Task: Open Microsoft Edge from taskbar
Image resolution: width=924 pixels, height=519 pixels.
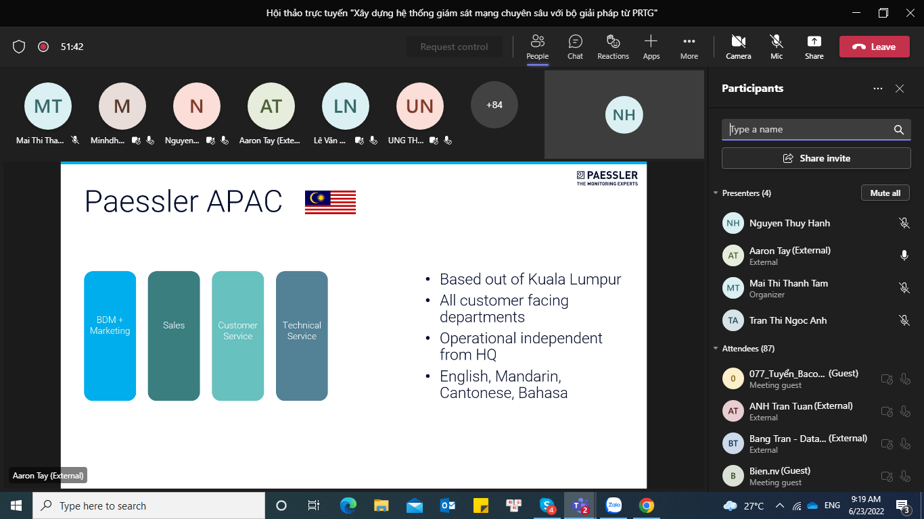Action: [x=348, y=505]
